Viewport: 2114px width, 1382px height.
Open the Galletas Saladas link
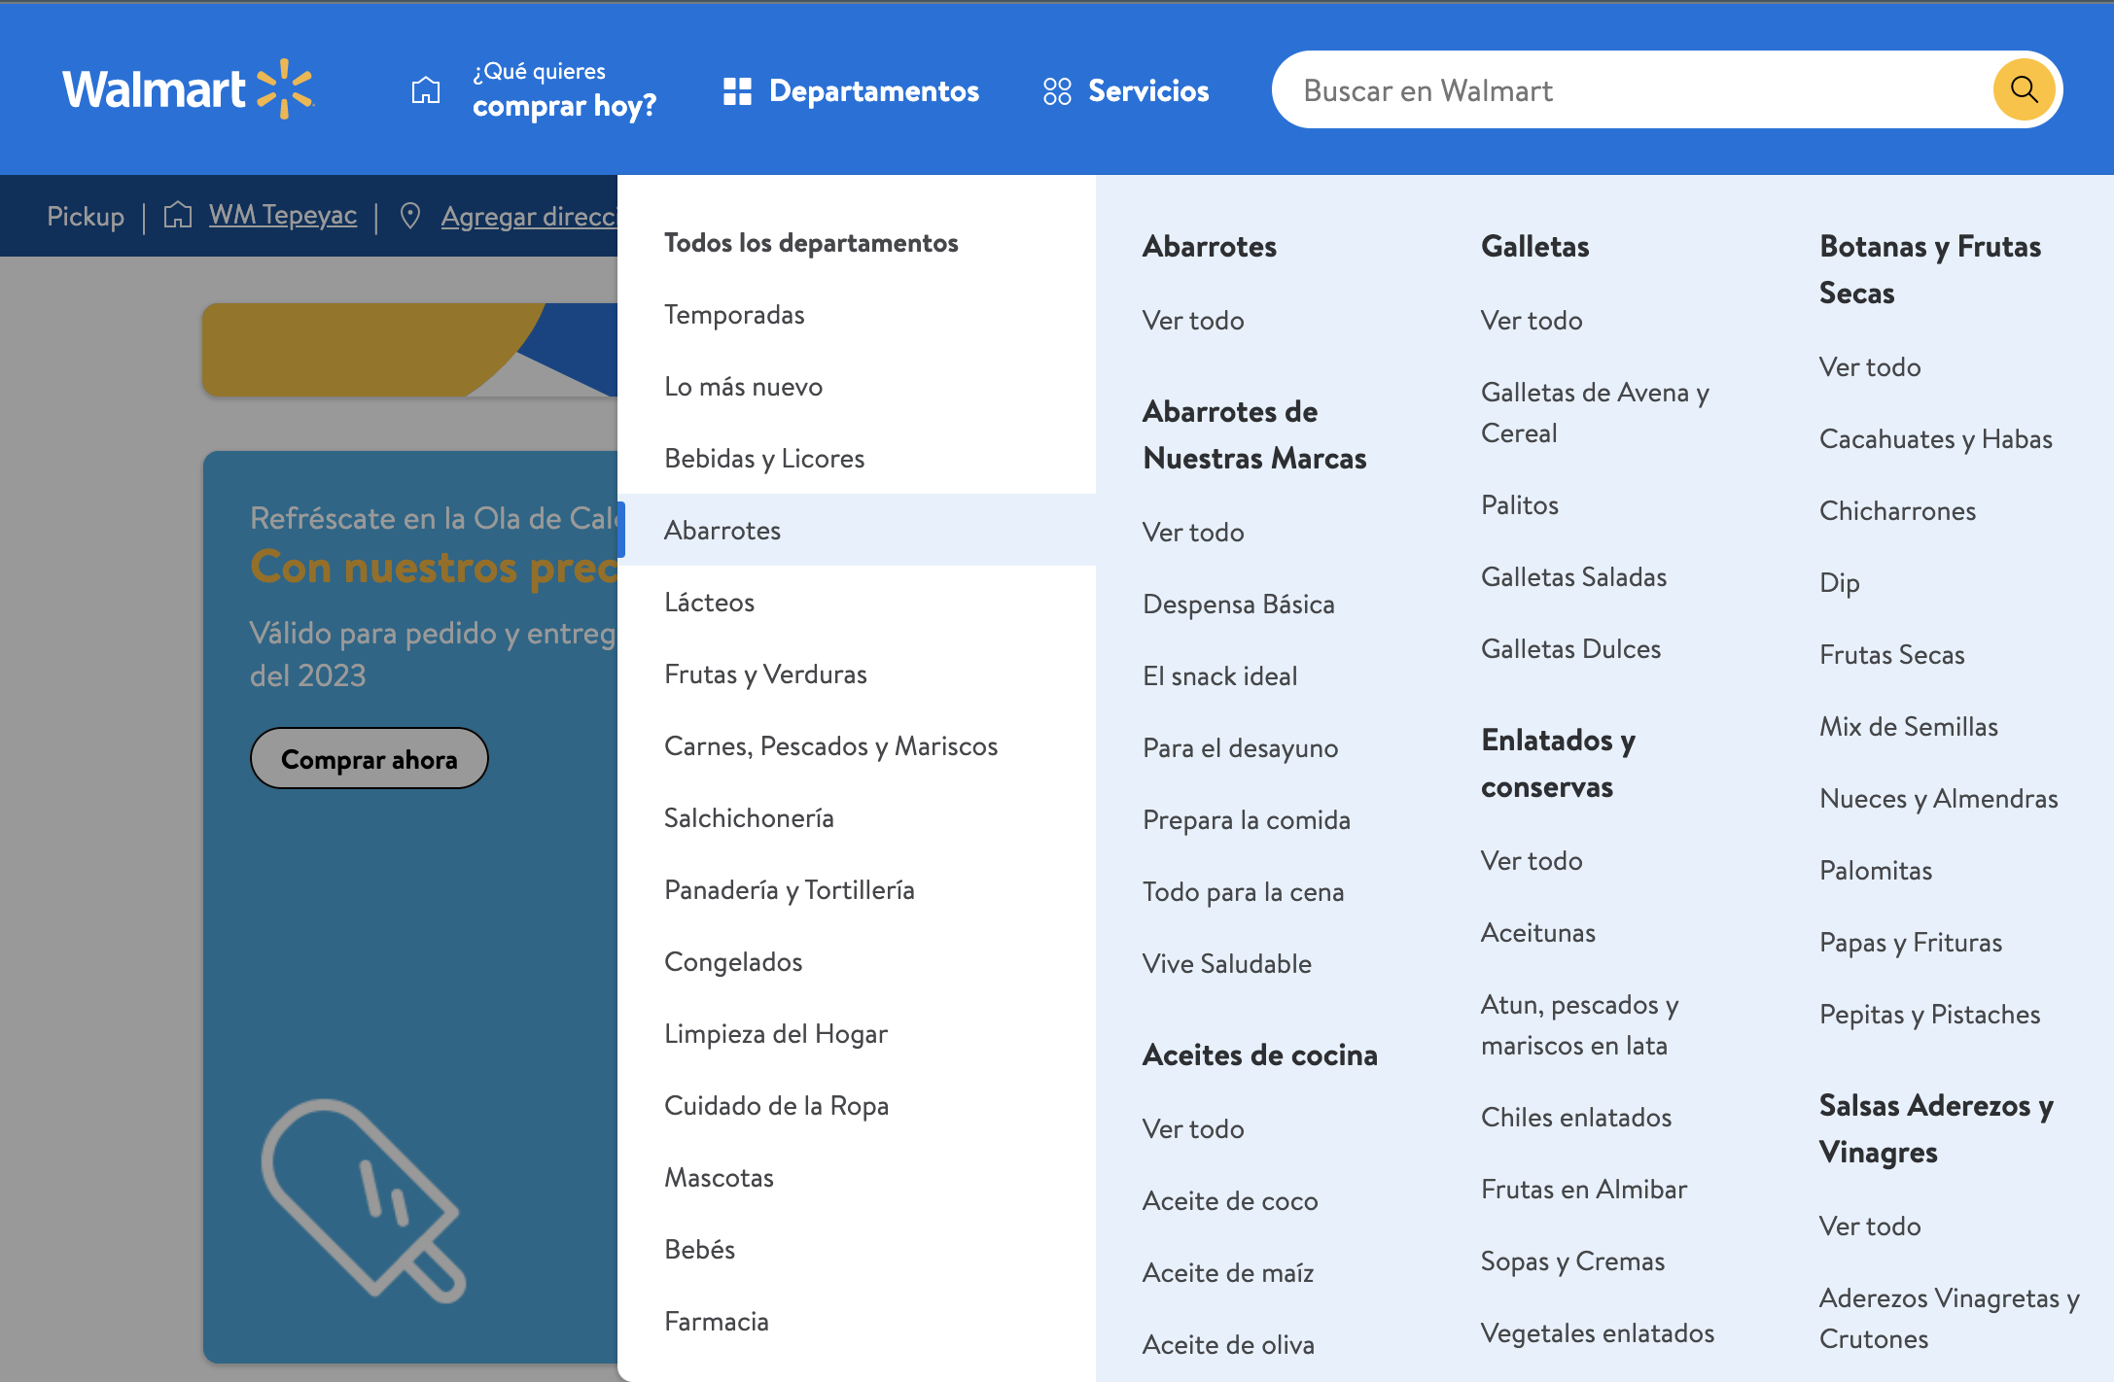tap(1573, 577)
